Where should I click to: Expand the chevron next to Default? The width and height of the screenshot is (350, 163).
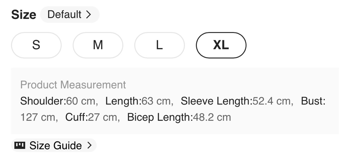[x=89, y=15]
